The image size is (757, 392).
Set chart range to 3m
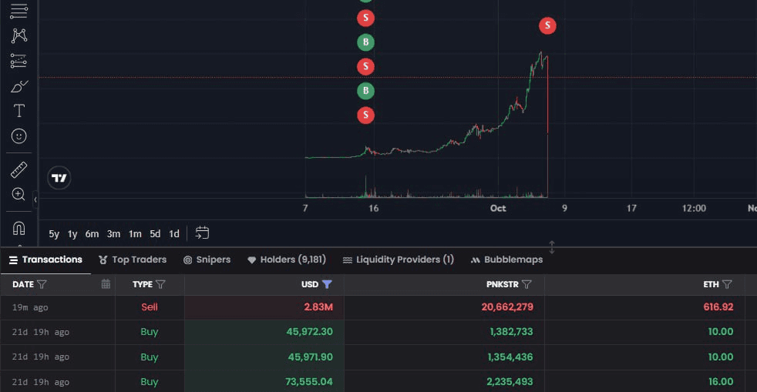(113, 234)
